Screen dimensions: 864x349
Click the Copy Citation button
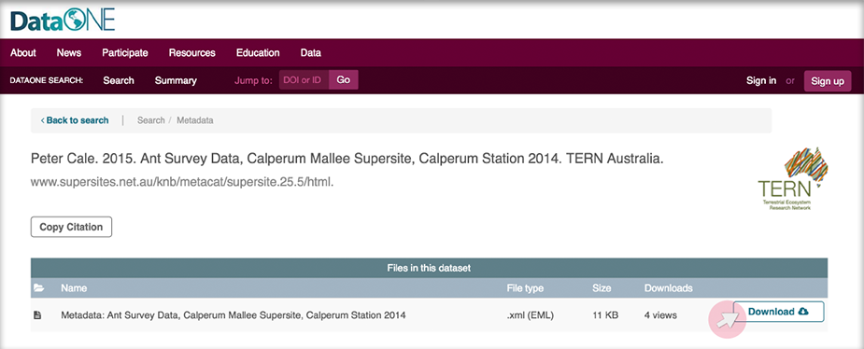(x=71, y=227)
